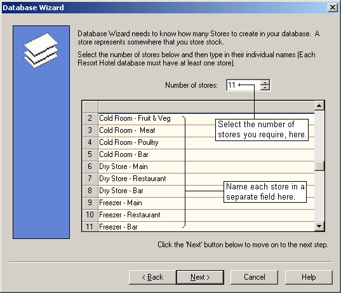This screenshot has height=293, width=341.
Task: Go to previous step with Back button
Action: pyautogui.click(x=152, y=277)
